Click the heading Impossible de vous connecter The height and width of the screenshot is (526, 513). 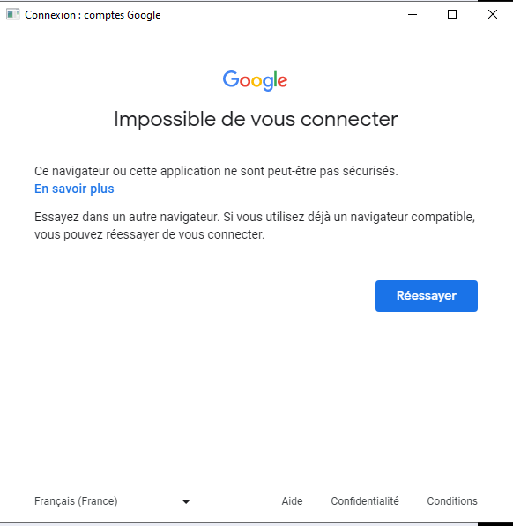tap(256, 120)
